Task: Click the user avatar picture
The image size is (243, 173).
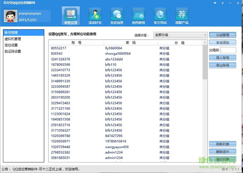Action: coord(11,16)
